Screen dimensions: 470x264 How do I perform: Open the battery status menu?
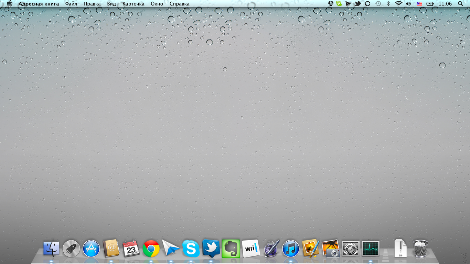[x=430, y=4]
